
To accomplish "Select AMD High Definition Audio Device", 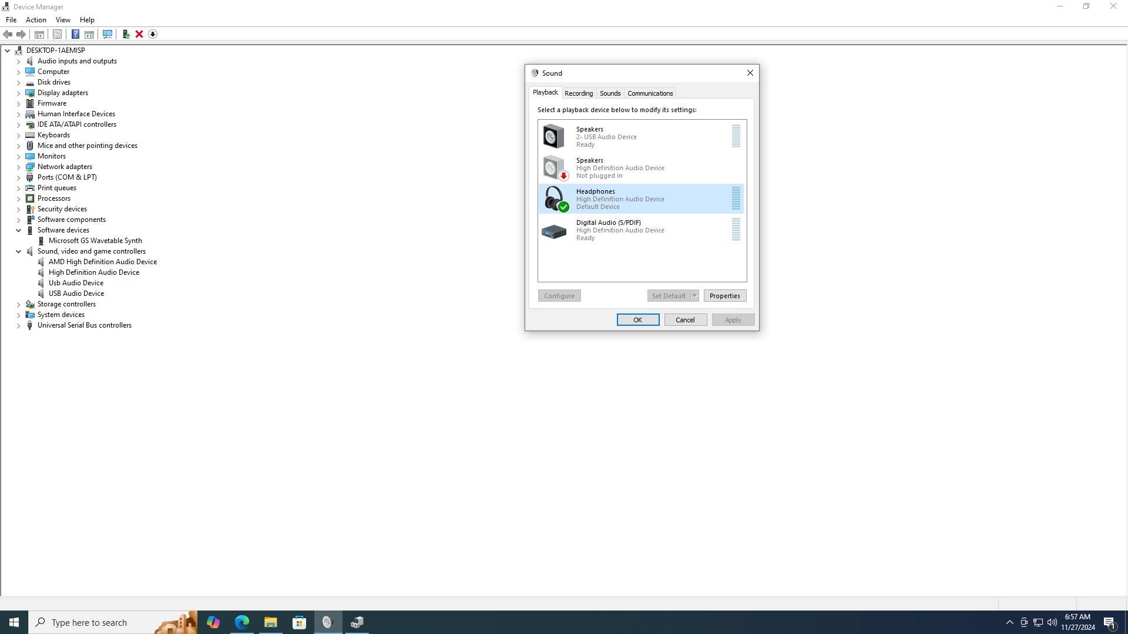I will click(102, 262).
